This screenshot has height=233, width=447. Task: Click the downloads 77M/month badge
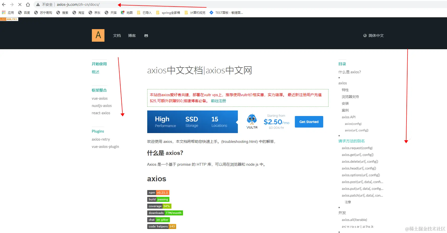click(165, 213)
